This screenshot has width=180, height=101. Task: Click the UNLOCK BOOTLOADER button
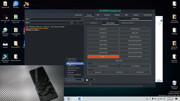tap(135, 52)
